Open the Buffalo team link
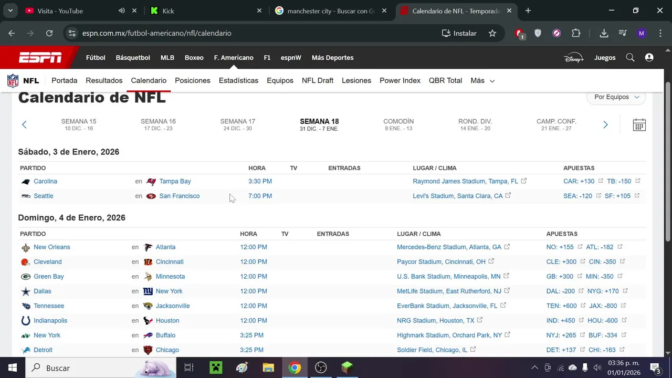The height and width of the screenshot is (378, 672). [166, 335]
